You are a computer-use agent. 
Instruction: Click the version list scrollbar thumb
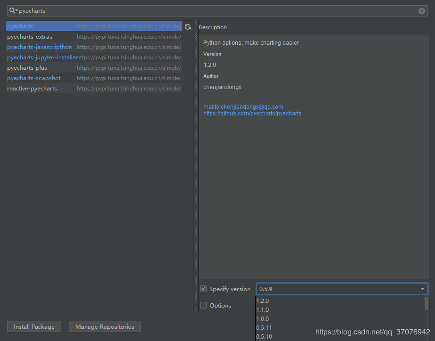(427, 303)
